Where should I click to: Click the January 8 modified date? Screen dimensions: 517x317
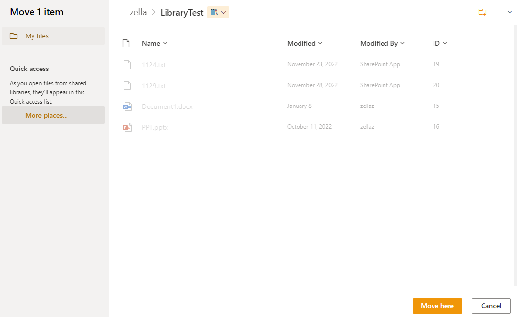(x=300, y=106)
